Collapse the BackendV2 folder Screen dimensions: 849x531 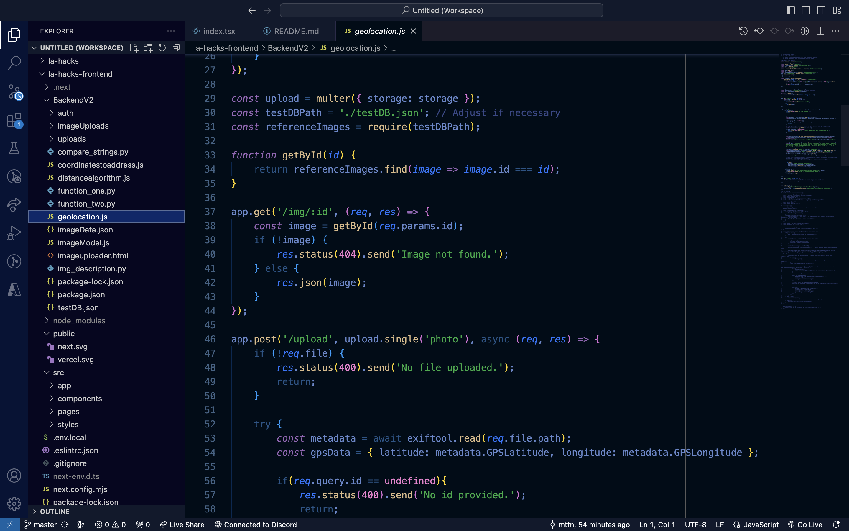click(x=73, y=100)
